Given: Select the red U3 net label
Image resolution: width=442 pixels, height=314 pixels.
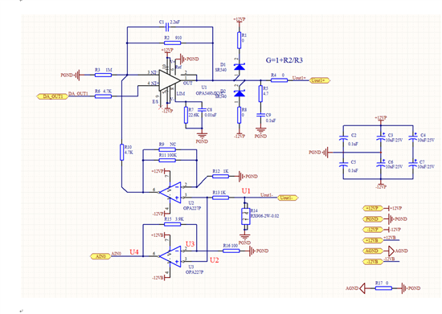Looking at the screenshot, I should 190,244.
